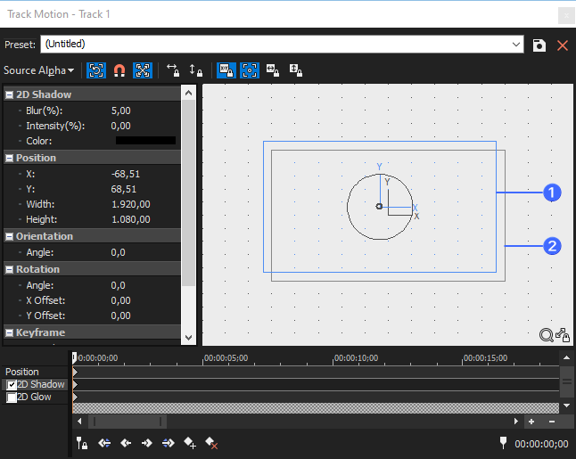
Task: Click the Save Preset disk icon
Action: coord(539,45)
